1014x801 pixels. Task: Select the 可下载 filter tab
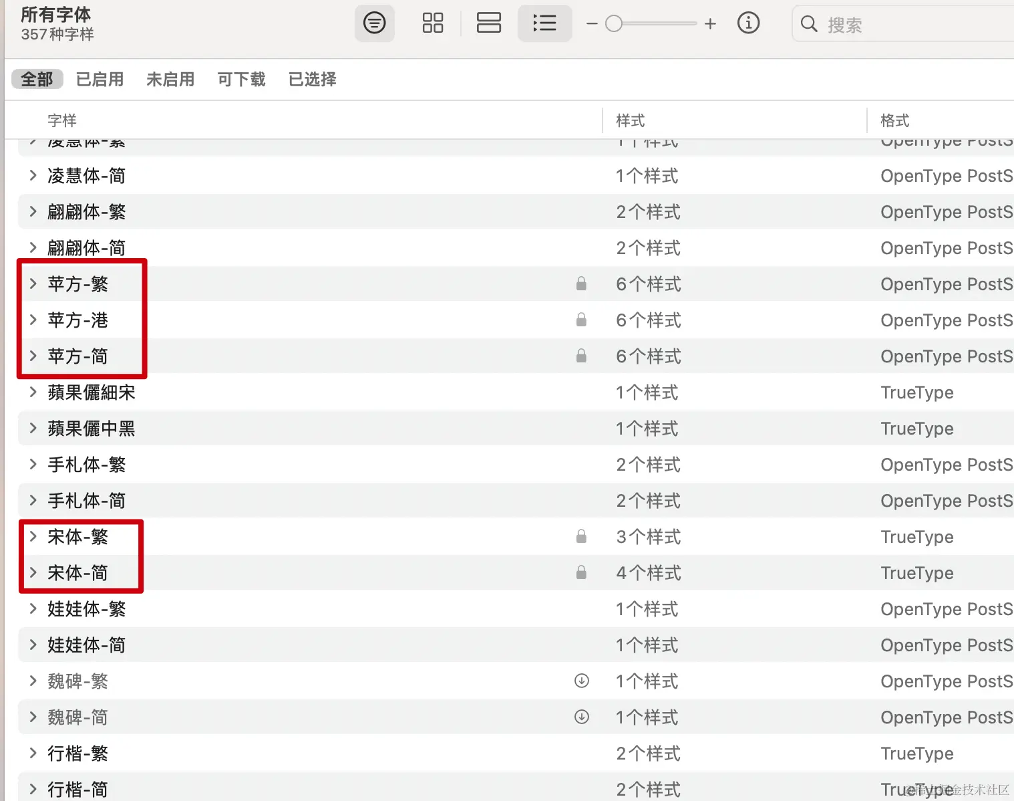[x=241, y=79]
